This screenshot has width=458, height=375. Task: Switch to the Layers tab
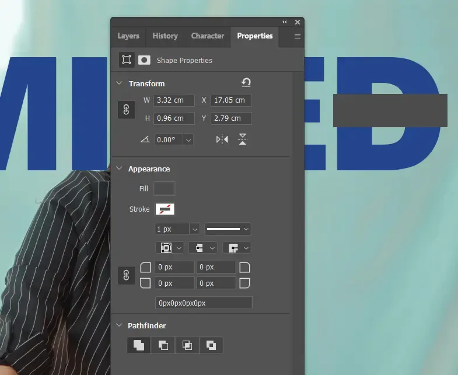pos(128,36)
